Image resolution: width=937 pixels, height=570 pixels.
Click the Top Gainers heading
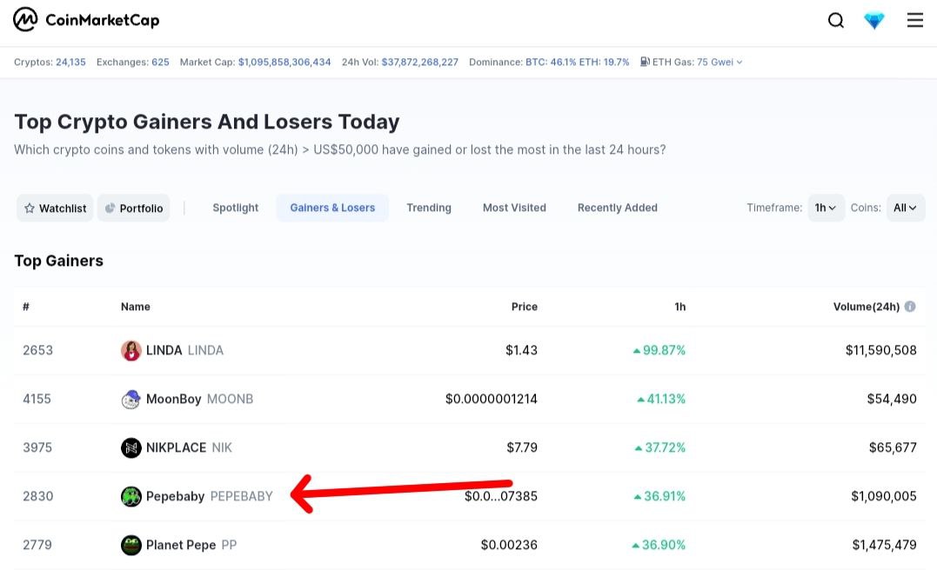(x=58, y=261)
